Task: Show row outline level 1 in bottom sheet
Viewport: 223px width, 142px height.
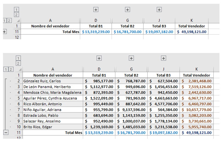Action: tap(6, 69)
